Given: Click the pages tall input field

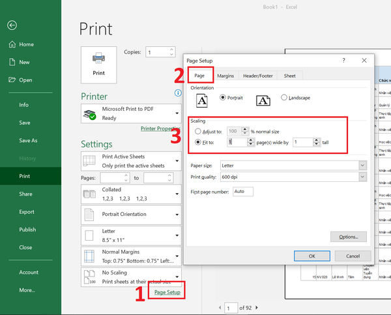Looking at the screenshot, I should [303, 142].
